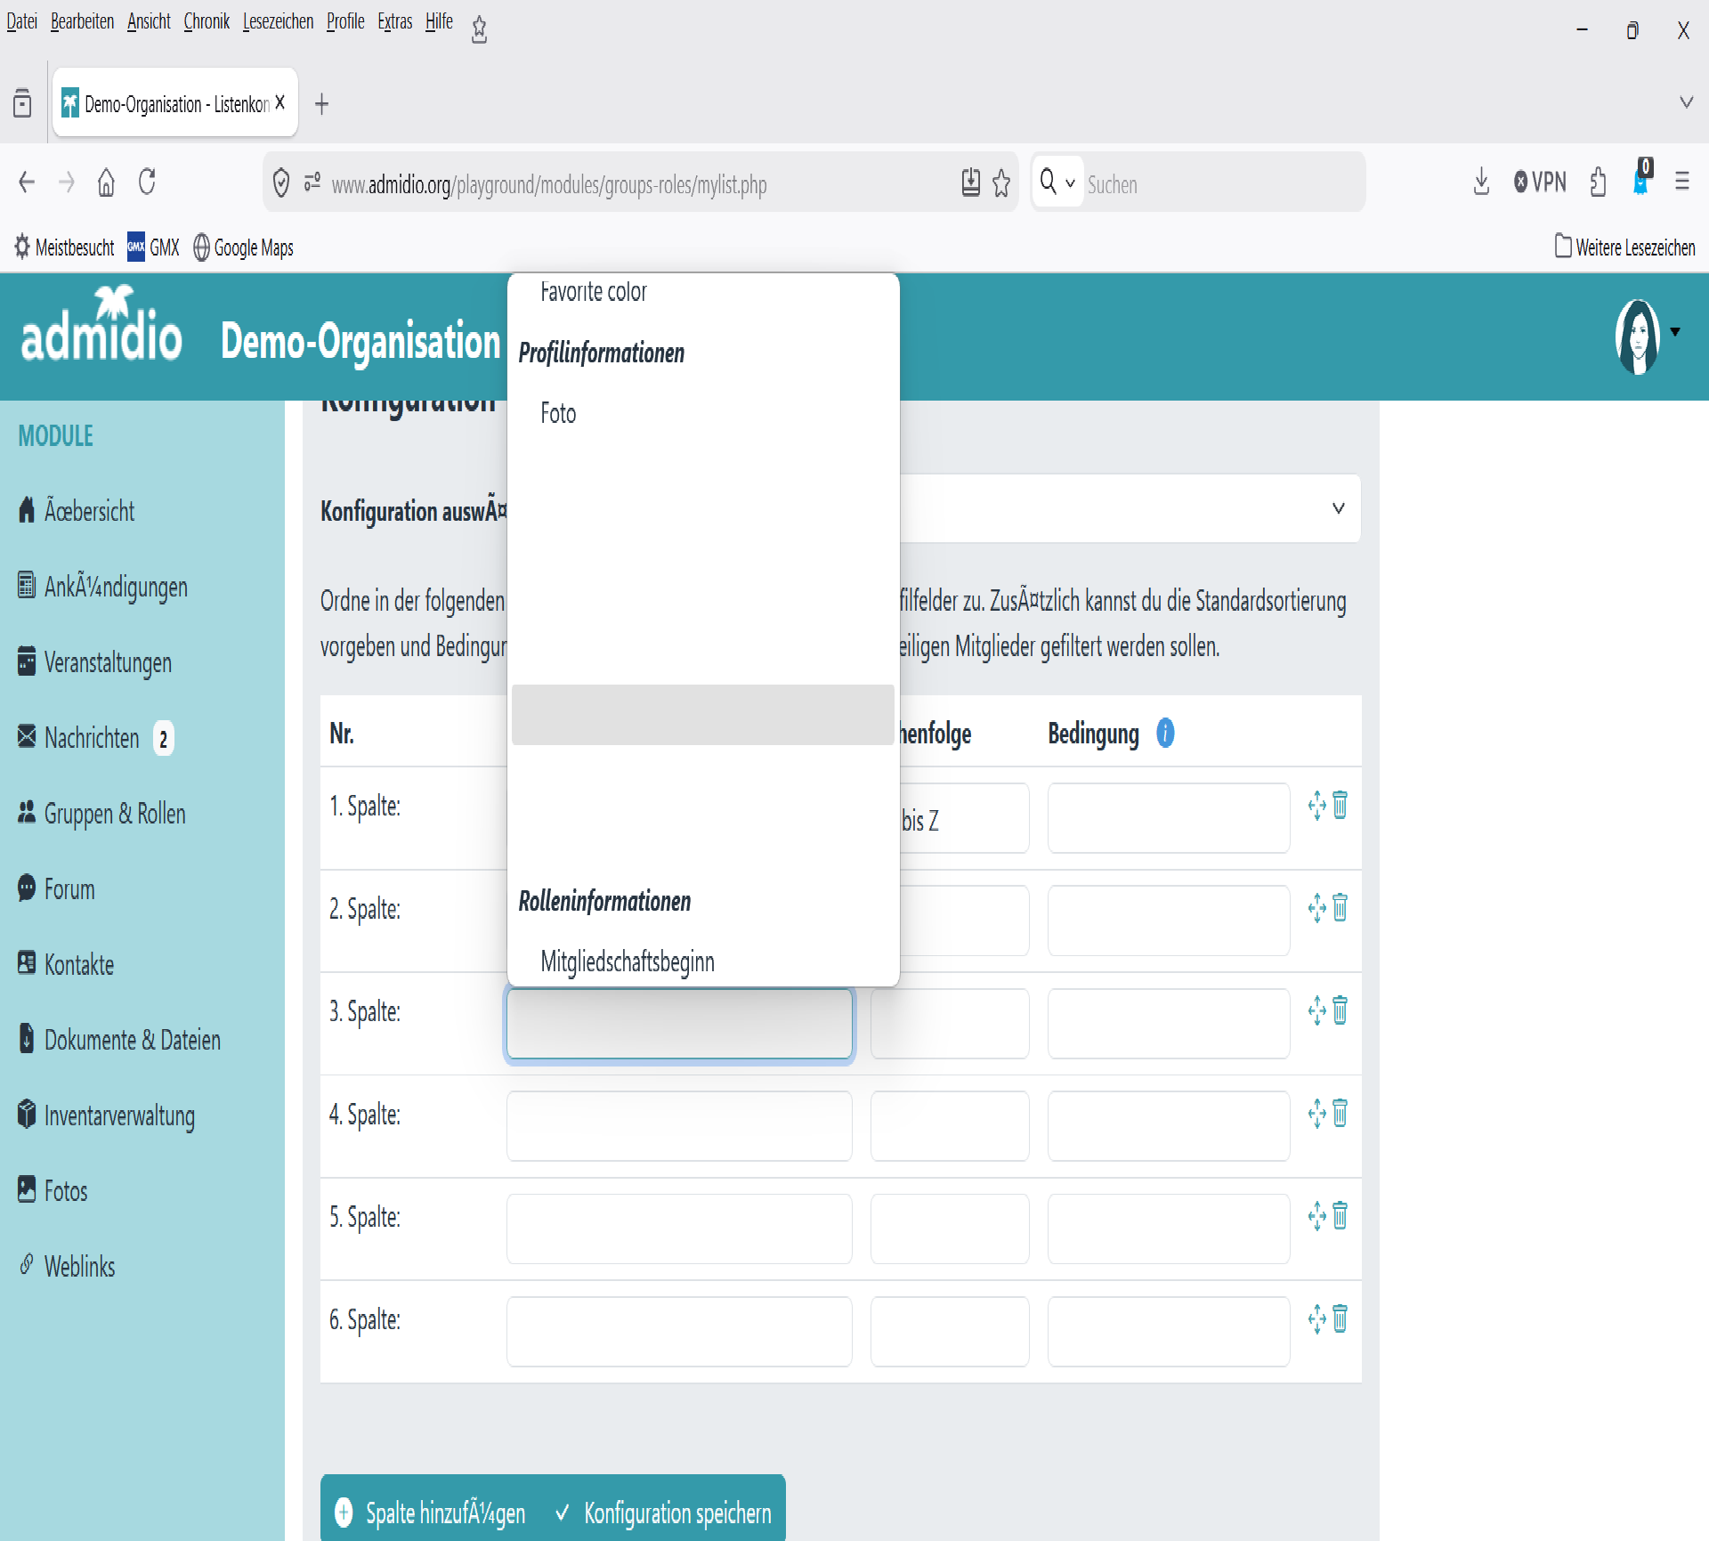The image size is (1709, 1541).
Task: Click the trash icon in row 1. Spalte
Action: (1340, 805)
